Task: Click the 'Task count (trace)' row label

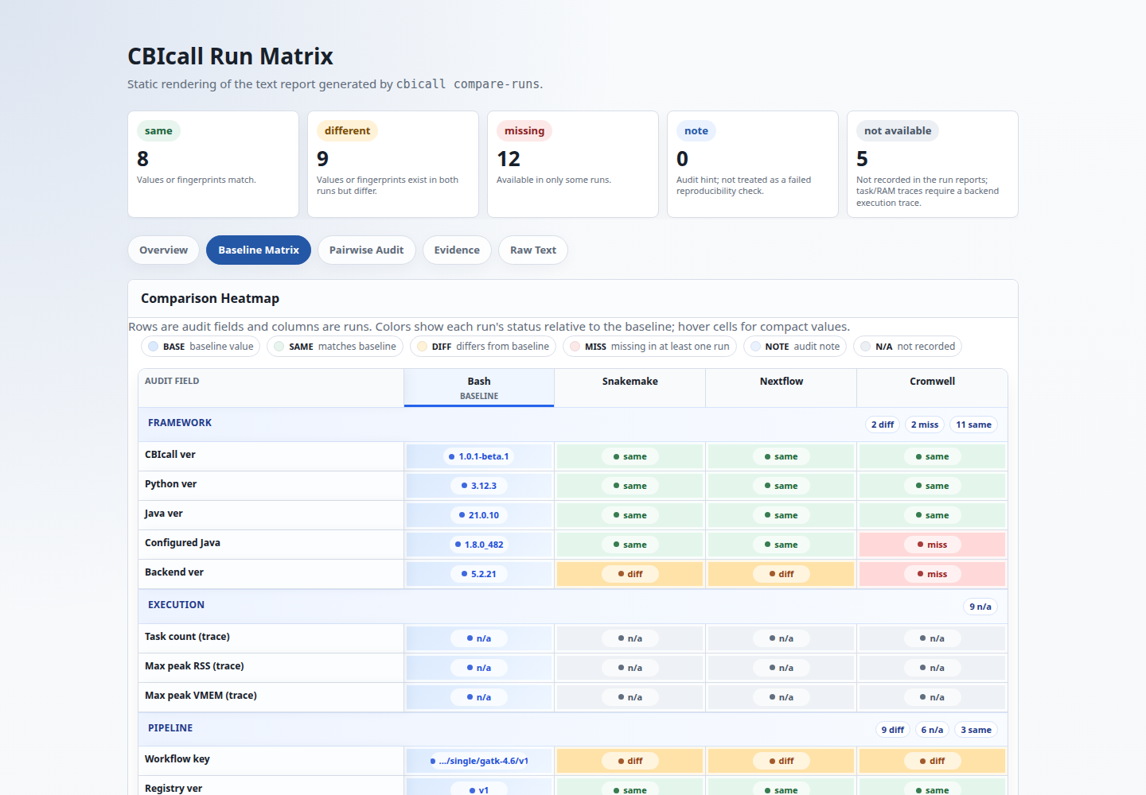Action: (187, 637)
